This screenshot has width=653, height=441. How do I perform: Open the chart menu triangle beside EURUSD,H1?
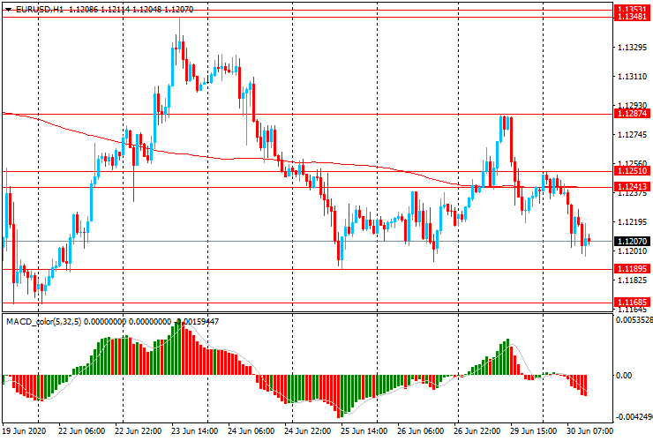(x=8, y=10)
